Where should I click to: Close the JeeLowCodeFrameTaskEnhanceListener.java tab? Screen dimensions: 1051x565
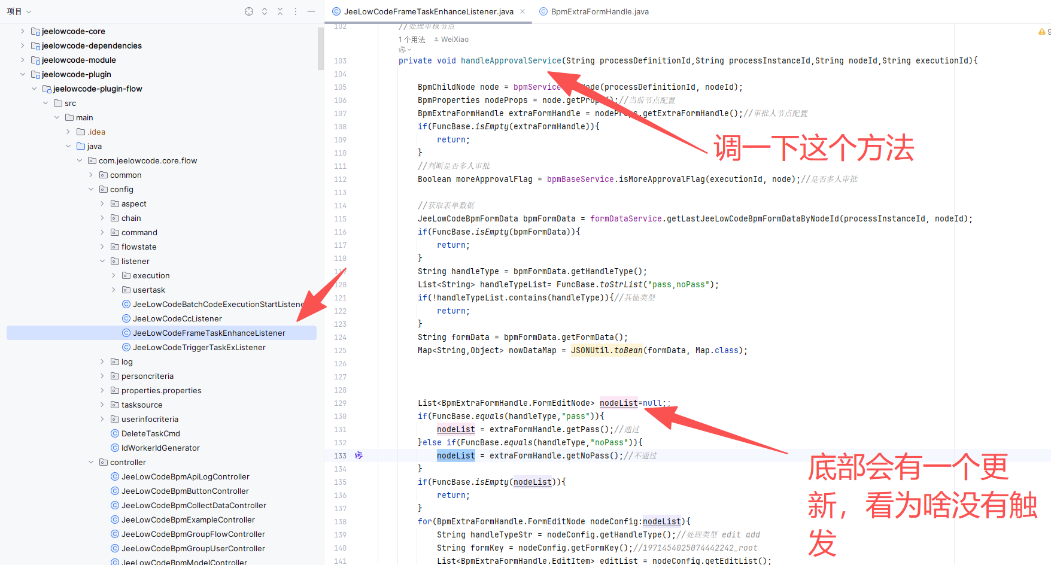(523, 11)
